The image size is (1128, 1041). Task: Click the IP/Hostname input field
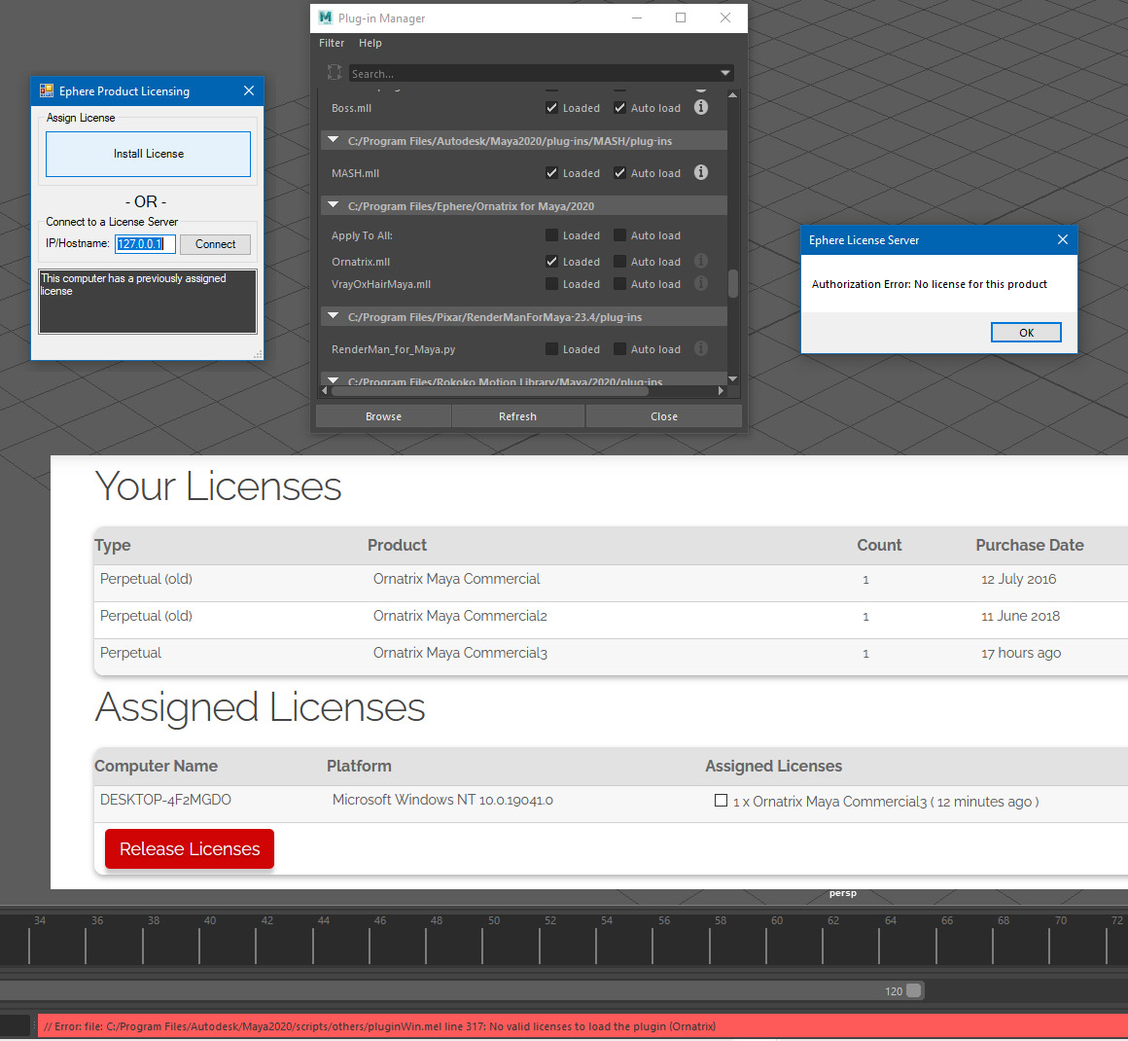tap(145, 244)
